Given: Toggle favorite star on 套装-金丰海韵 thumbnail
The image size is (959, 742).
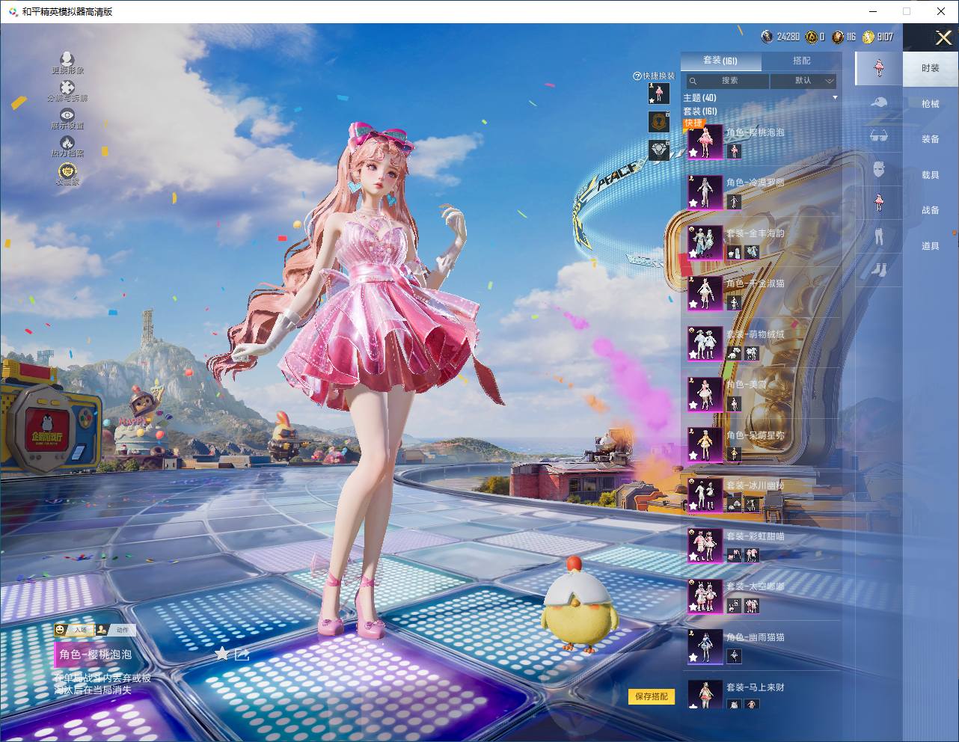Looking at the screenshot, I should (x=693, y=254).
